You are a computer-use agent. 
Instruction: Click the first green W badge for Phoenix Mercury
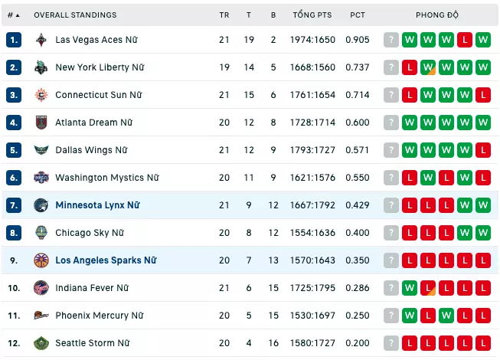410,316
